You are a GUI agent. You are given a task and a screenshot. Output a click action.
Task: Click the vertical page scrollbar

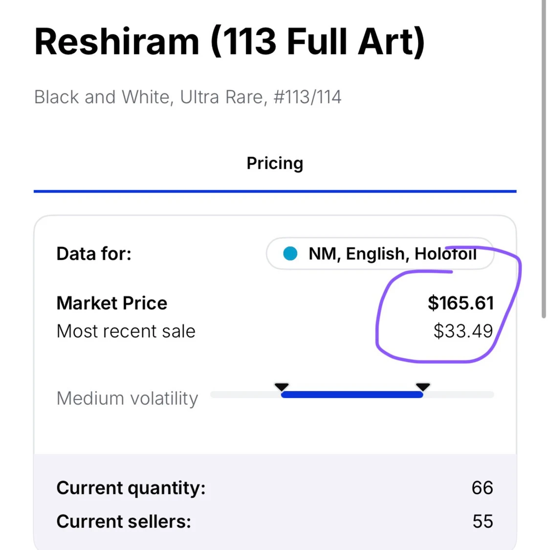coord(543,159)
